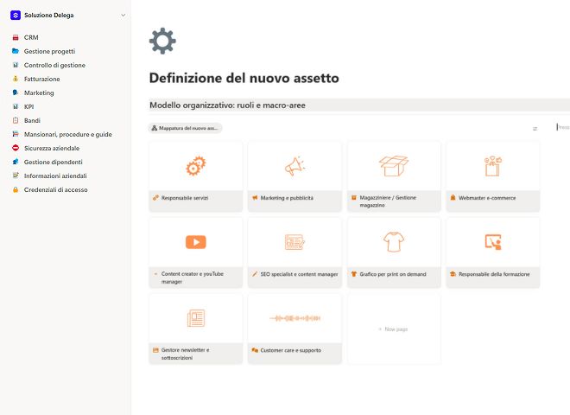Screen dimensions: 570x415
Task: Open the Fatturazione page
Action: tap(41, 79)
